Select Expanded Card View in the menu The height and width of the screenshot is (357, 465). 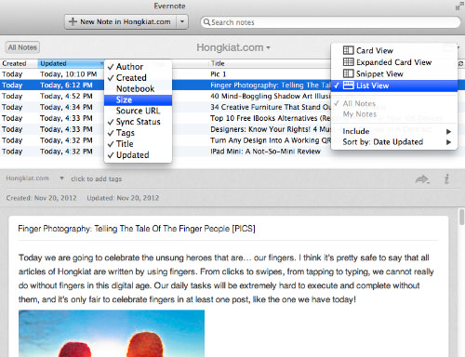point(394,62)
